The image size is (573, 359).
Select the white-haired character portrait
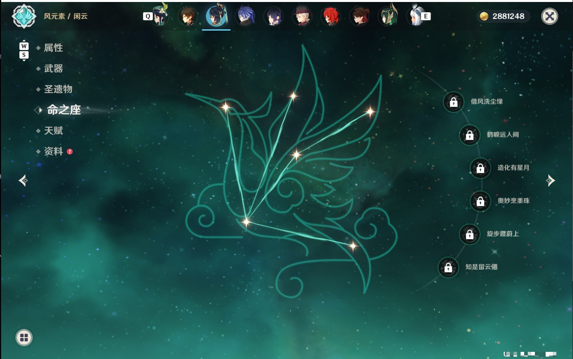[415, 15]
